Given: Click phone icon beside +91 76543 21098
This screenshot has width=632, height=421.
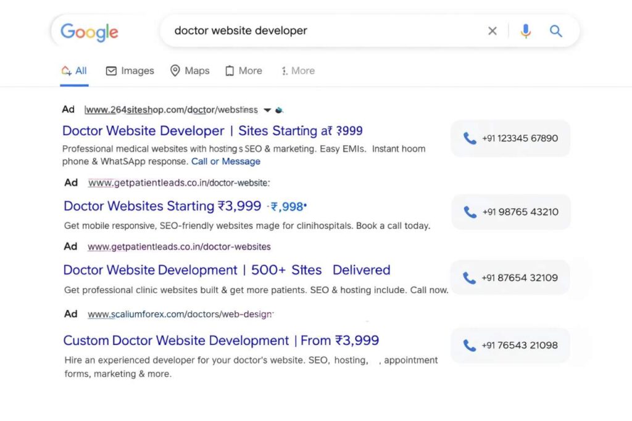Looking at the screenshot, I should point(470,345).
